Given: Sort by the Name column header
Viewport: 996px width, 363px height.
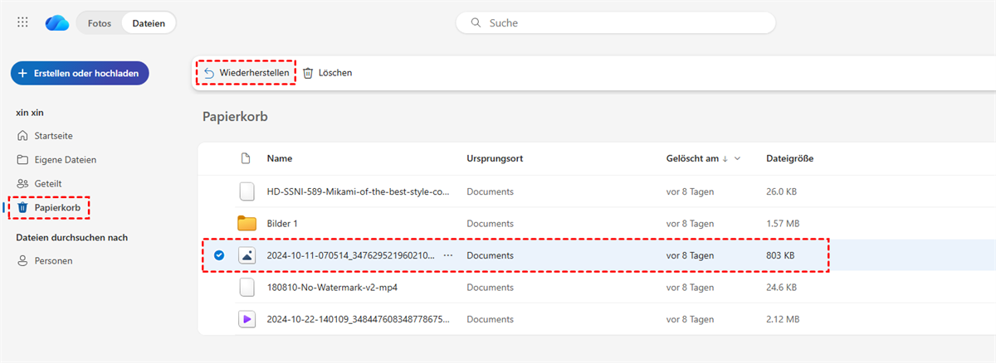Looking at the screenshot, I should pos(279,158).
